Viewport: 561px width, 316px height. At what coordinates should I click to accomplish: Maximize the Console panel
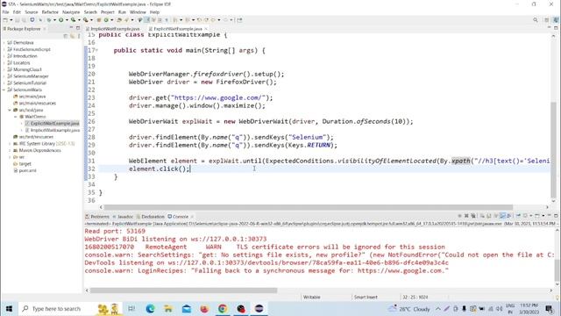[556, 216]
